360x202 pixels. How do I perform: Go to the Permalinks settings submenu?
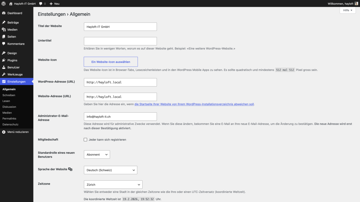9,118
